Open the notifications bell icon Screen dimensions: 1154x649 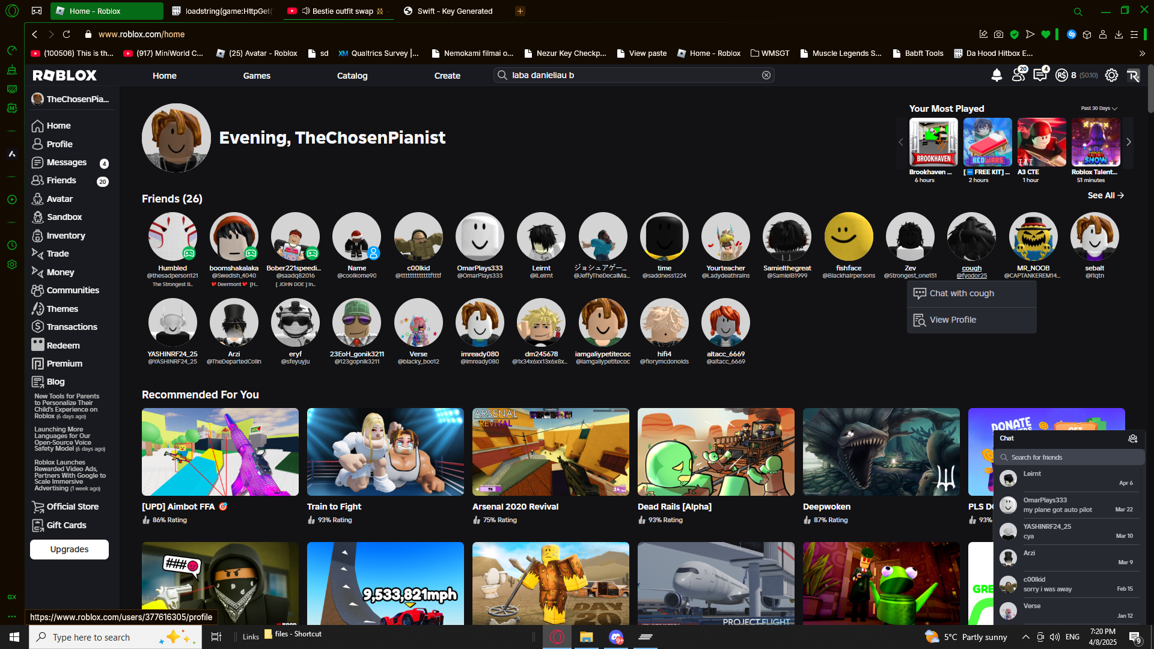click(x=997, y=75)
